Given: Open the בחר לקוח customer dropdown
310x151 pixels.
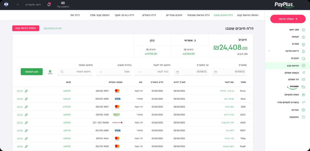Looking at the screenshot, I should [x=152, y=72].
